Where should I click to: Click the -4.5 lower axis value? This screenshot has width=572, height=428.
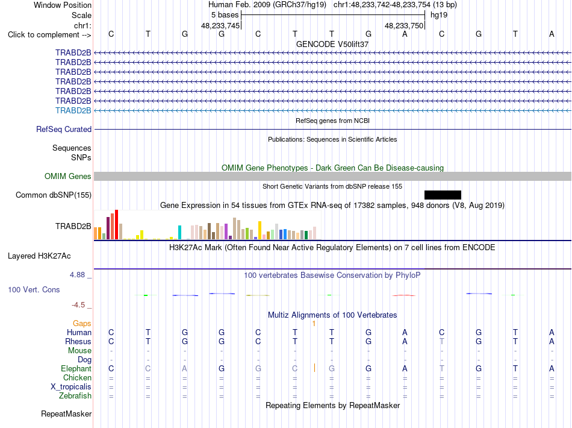[78, 305]
